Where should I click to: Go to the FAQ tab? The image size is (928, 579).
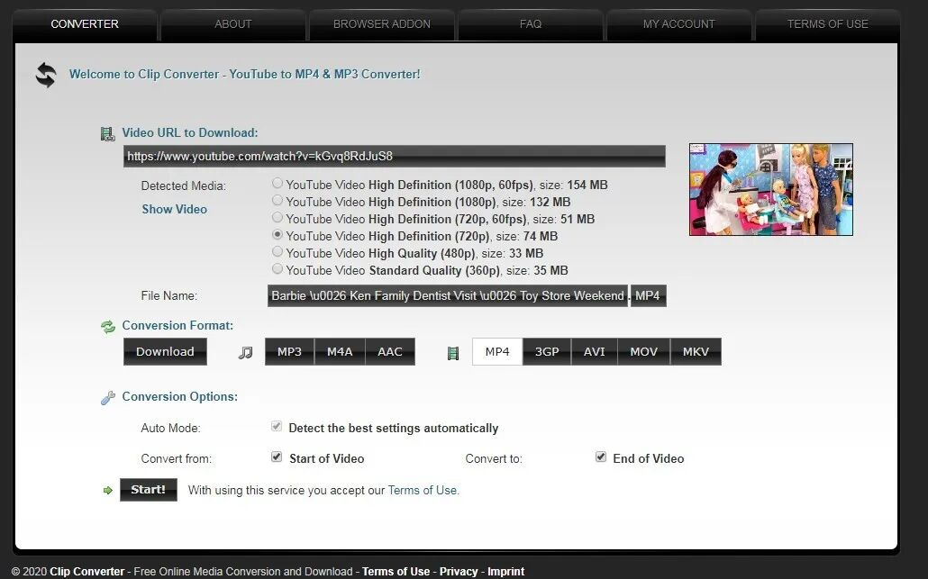pyautogui.click(x=531, y=24)
